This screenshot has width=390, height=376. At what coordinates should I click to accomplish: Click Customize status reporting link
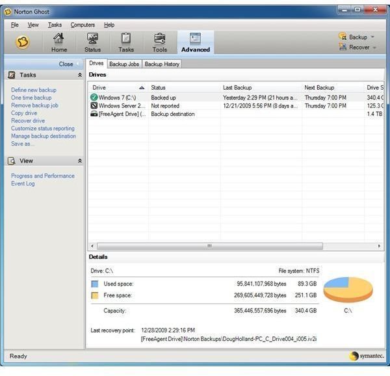point(43,128)
